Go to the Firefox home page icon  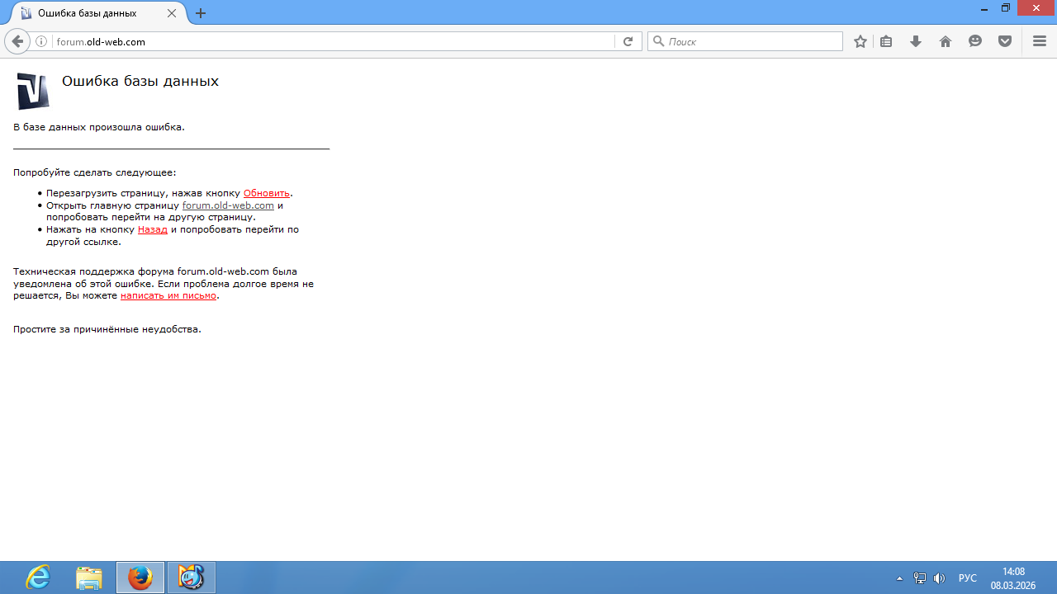coord(946,41)
